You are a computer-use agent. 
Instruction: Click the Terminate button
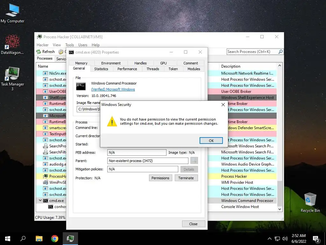point(186,178)
